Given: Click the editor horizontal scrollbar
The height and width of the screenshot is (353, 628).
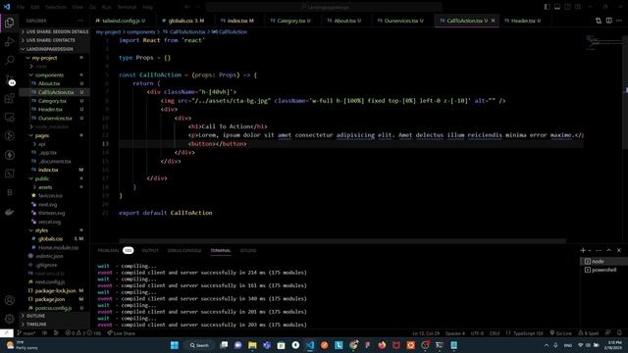Looking at the screenshot, I should click(342, 241).
